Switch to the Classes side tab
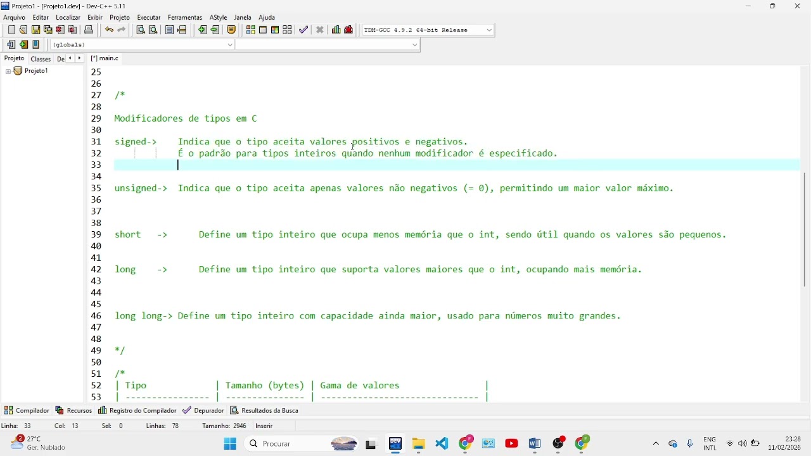The height and width of the screenshot is (456, 811). pos(41,59)
